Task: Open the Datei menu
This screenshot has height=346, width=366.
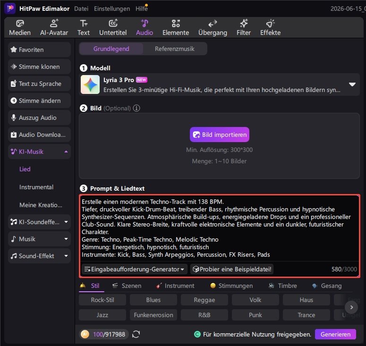Action: 81,8
